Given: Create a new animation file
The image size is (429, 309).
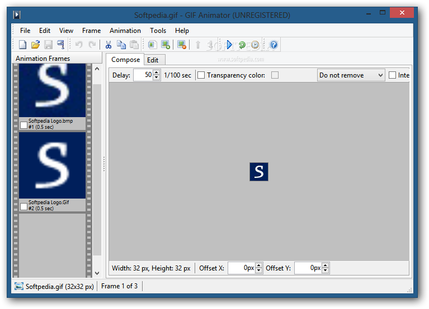Looking at the screenshot, I should click(22, 45).
